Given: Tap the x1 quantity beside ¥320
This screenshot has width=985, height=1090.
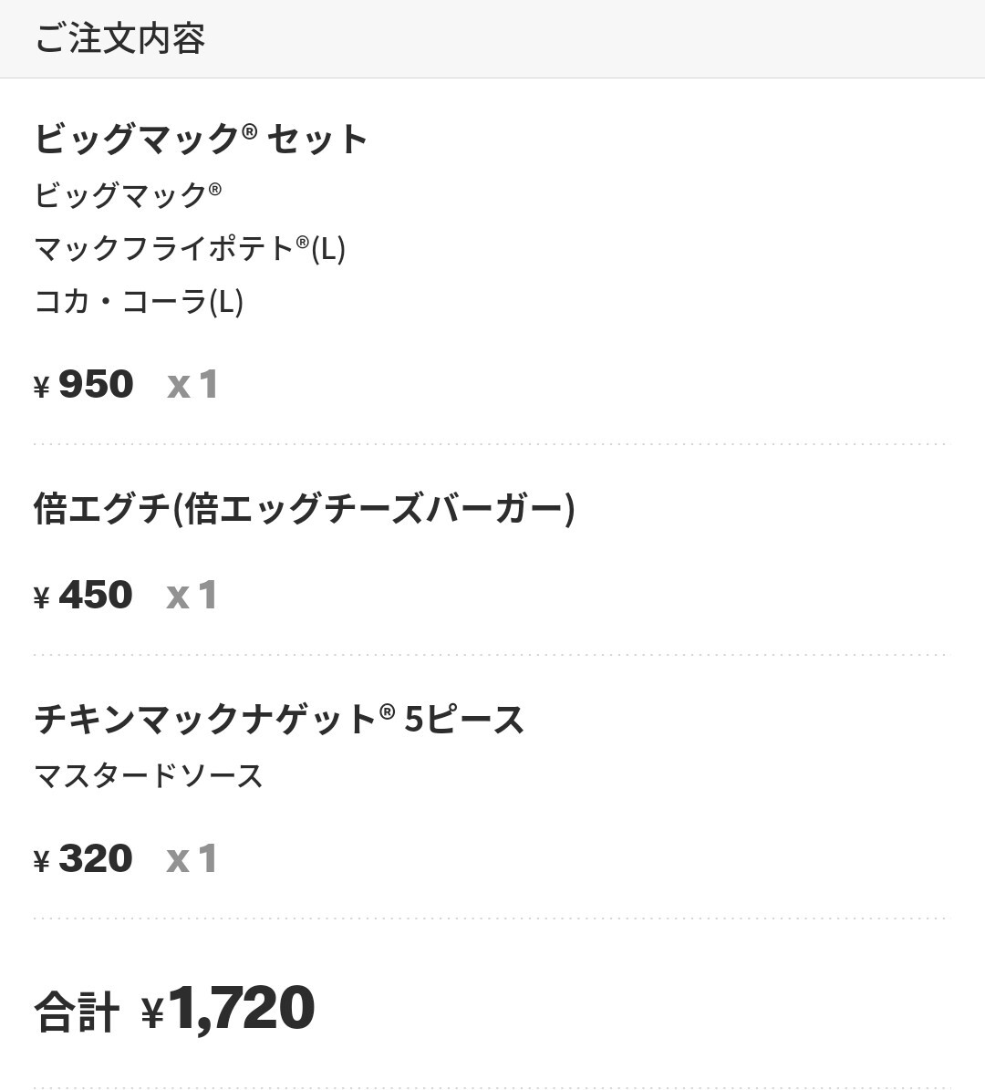Looking at the screenshot, I should (192, 859).
